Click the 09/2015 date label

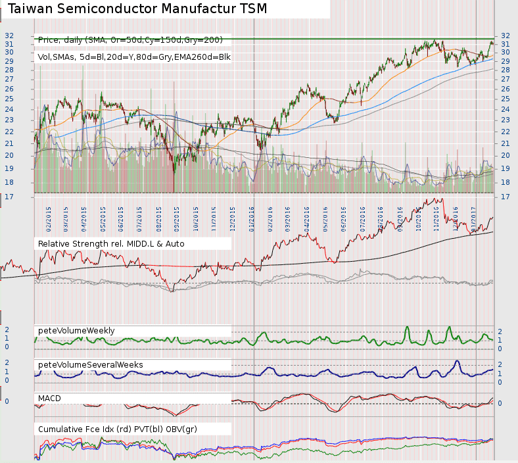pos(177,219)
